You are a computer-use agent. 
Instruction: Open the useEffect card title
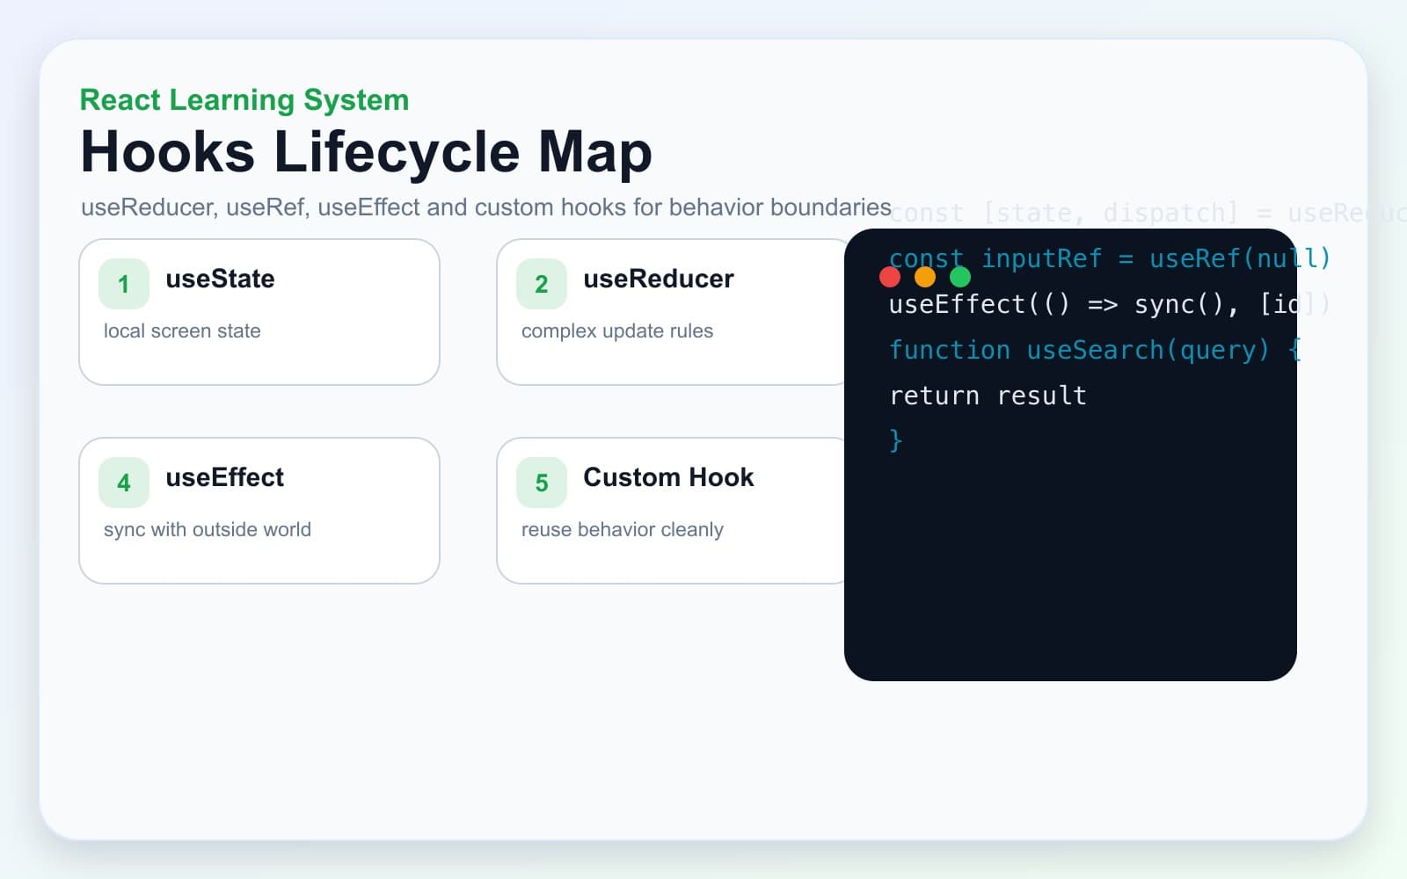(224, 477)
